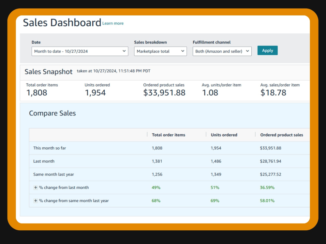Viewport: 326px width, 244px height.
Task: Expand the % change from last month row
Action: coord(36,187)
